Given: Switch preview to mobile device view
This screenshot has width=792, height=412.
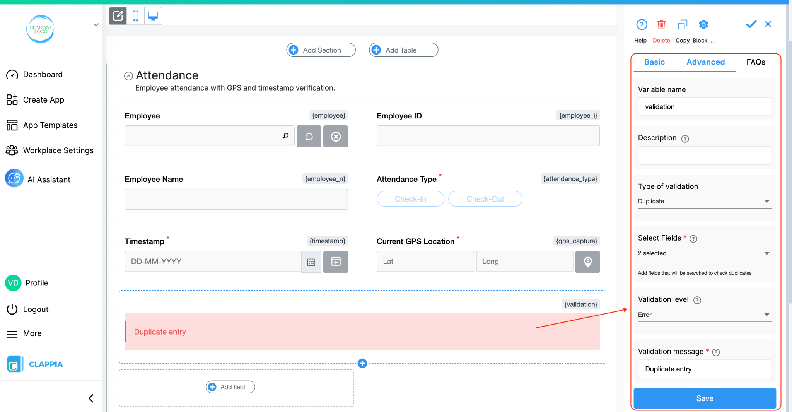Looking at the screenshot, I should point(135,16).
